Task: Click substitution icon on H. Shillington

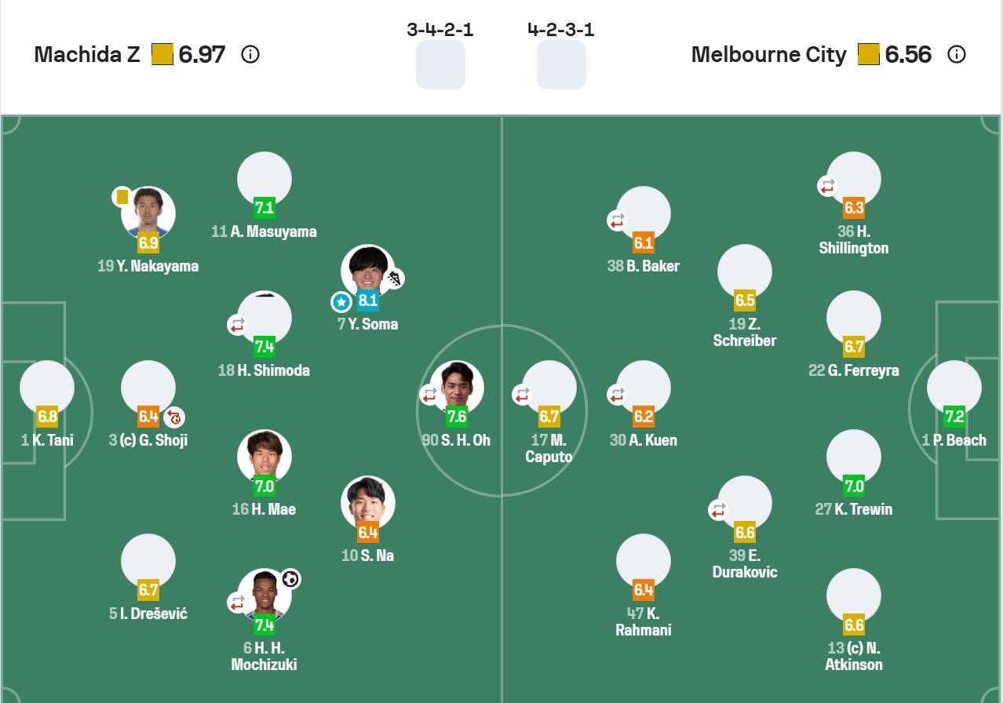Action: [x=827, y=186]
